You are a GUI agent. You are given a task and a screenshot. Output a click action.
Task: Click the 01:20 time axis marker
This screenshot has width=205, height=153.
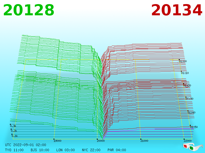click(x=187, y=85)
